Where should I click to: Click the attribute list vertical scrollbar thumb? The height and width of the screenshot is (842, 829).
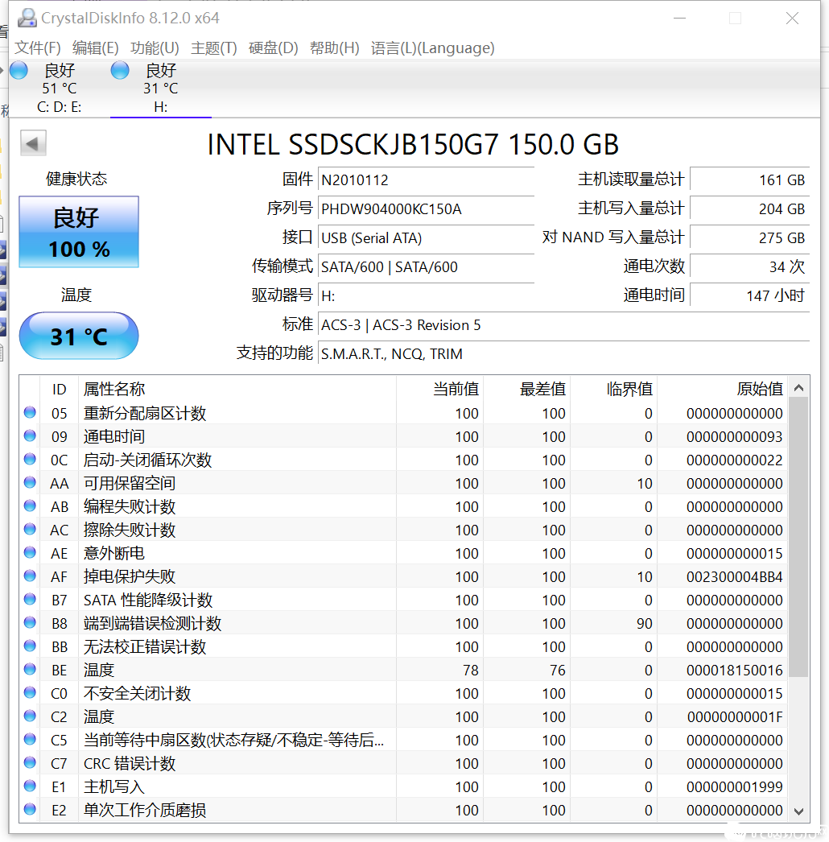799,537
